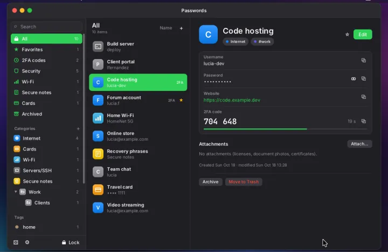Reveal the hidden password

pyautogui.click(x=354, y=79)
